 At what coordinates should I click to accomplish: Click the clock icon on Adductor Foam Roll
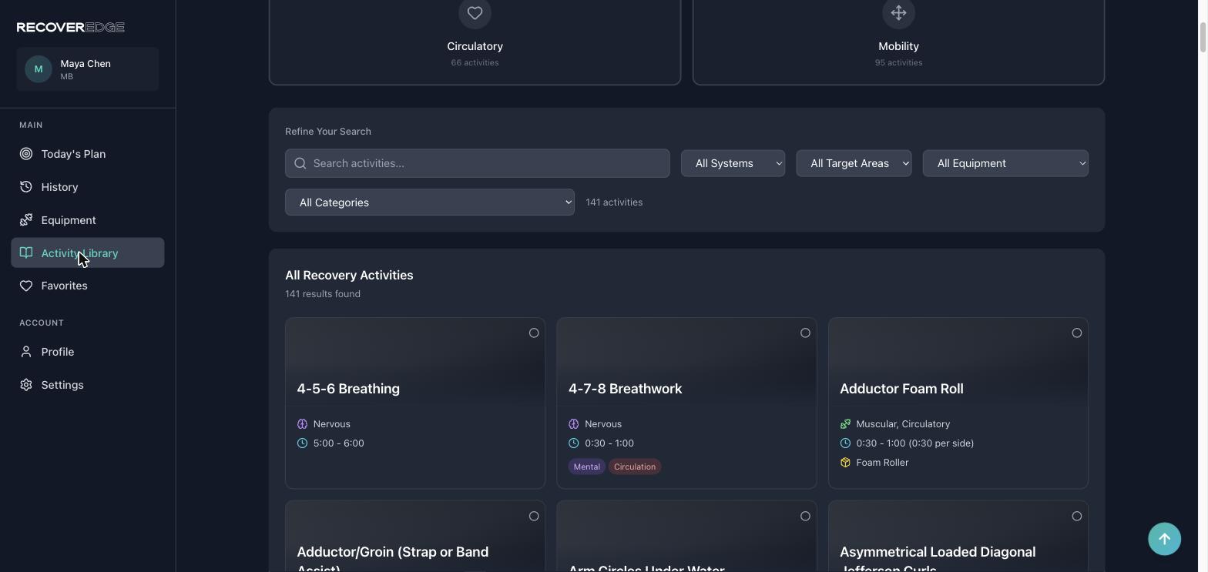tap(845, 443)
